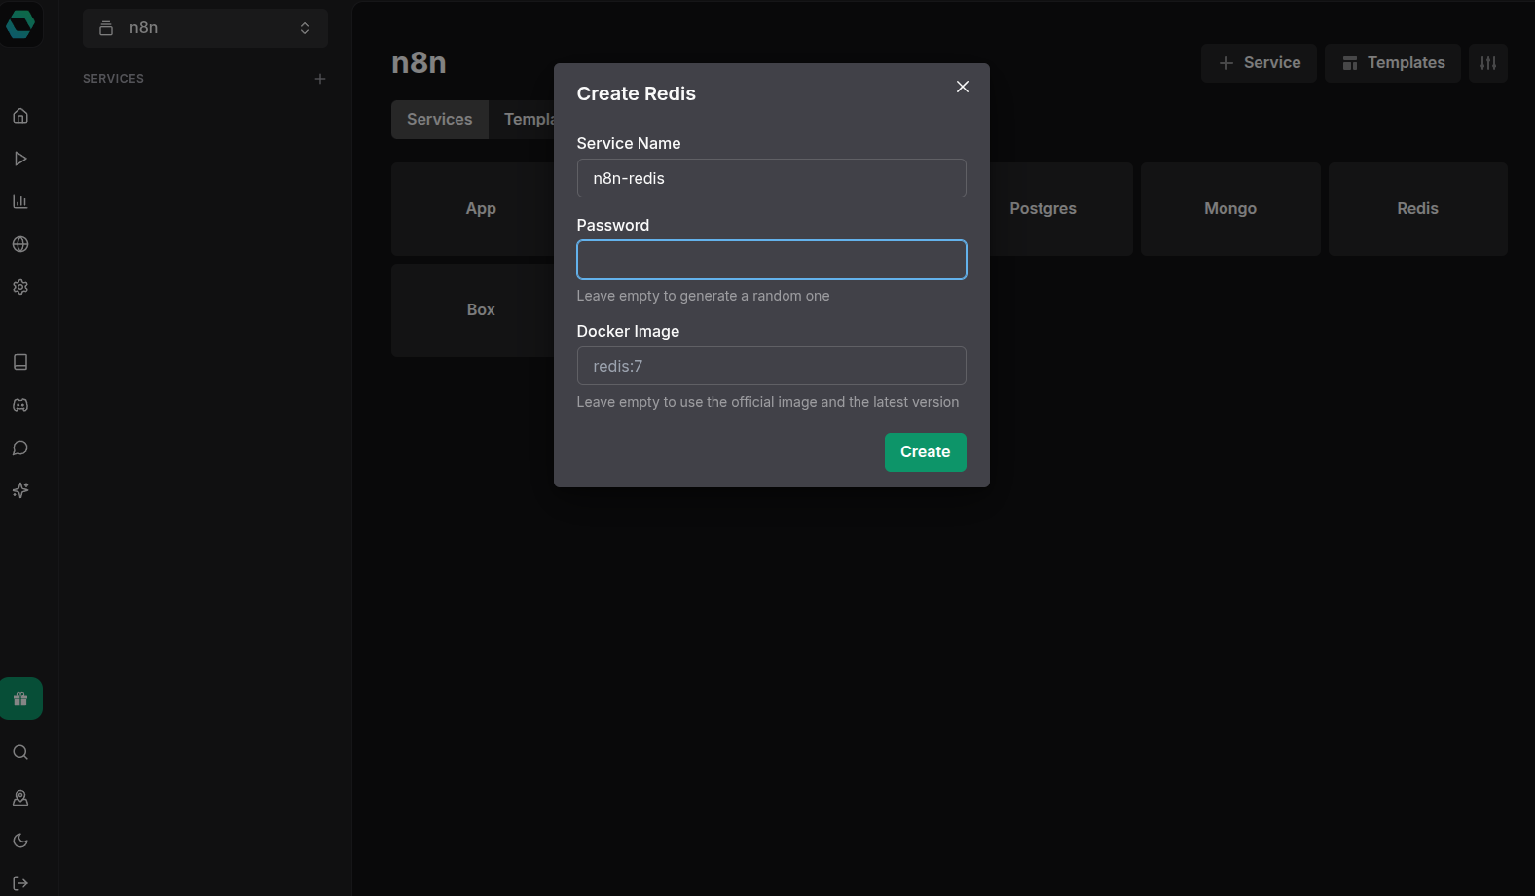Click 'Leave empty to generate a random one' hint
The width and height of the screenshot is (1535, 896).
pyautogui.click(x=704, y=296)
